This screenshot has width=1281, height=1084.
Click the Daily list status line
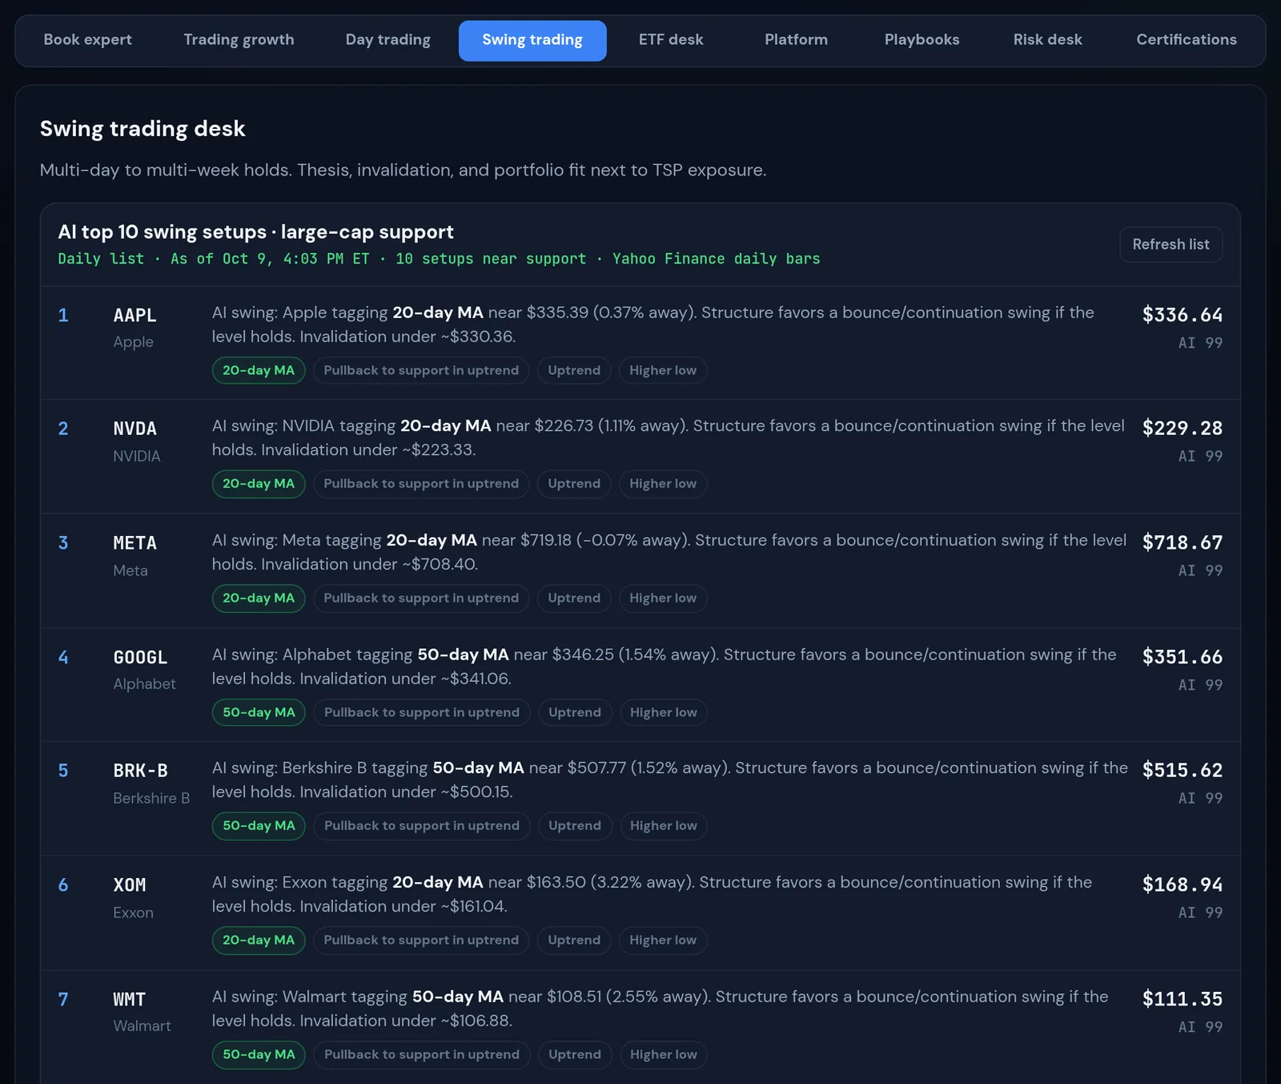(439, 259)
